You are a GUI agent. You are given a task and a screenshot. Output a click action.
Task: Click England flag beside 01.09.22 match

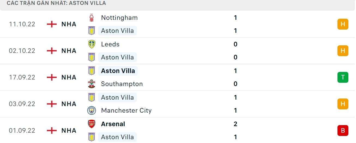52,131
